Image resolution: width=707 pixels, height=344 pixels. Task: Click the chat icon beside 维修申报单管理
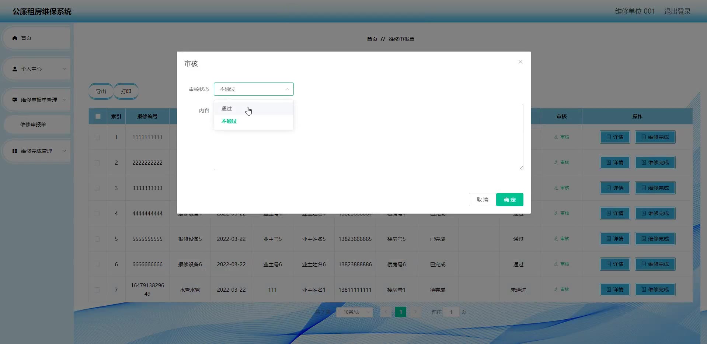(x=15, y=100)
